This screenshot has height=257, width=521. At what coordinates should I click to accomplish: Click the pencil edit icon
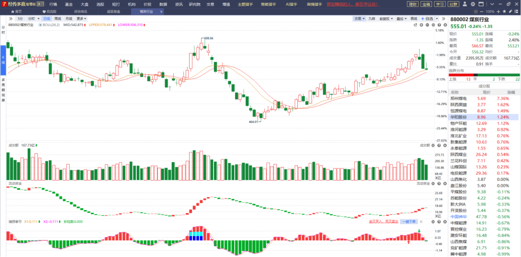tap(510, 12)
